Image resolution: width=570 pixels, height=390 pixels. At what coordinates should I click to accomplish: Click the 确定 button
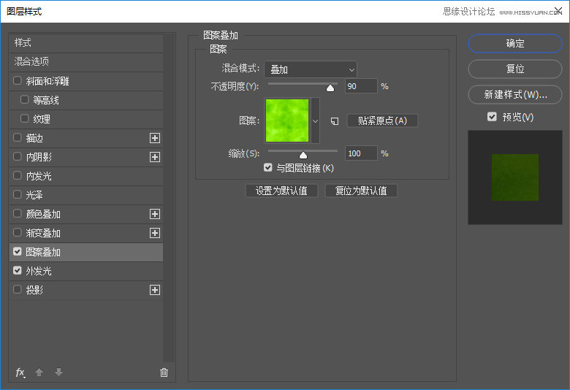point(515,44)
